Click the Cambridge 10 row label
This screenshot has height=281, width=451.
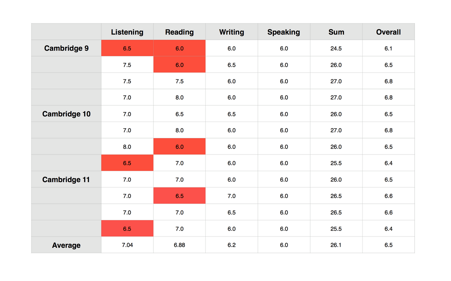66,114
